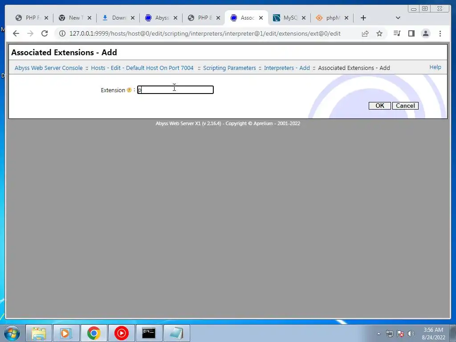Click the OK button
This screenshot has height=342, width=456.
[x=379, y=106]
